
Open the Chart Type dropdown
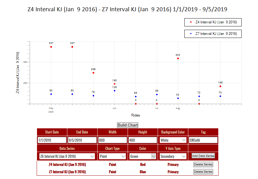112,156
